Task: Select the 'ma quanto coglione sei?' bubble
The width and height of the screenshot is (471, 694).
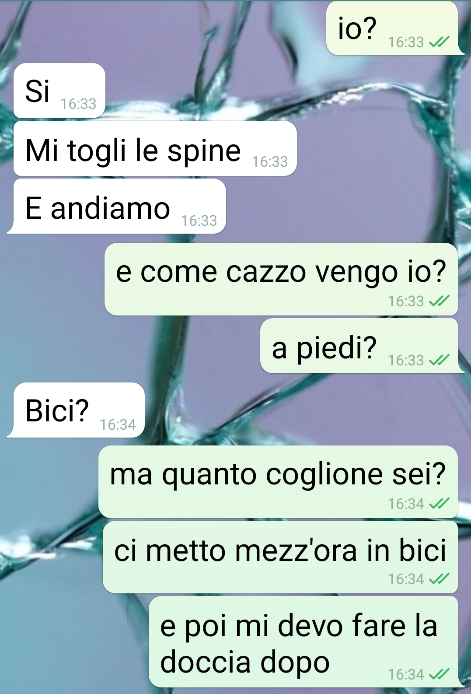Action: [278, 482]
